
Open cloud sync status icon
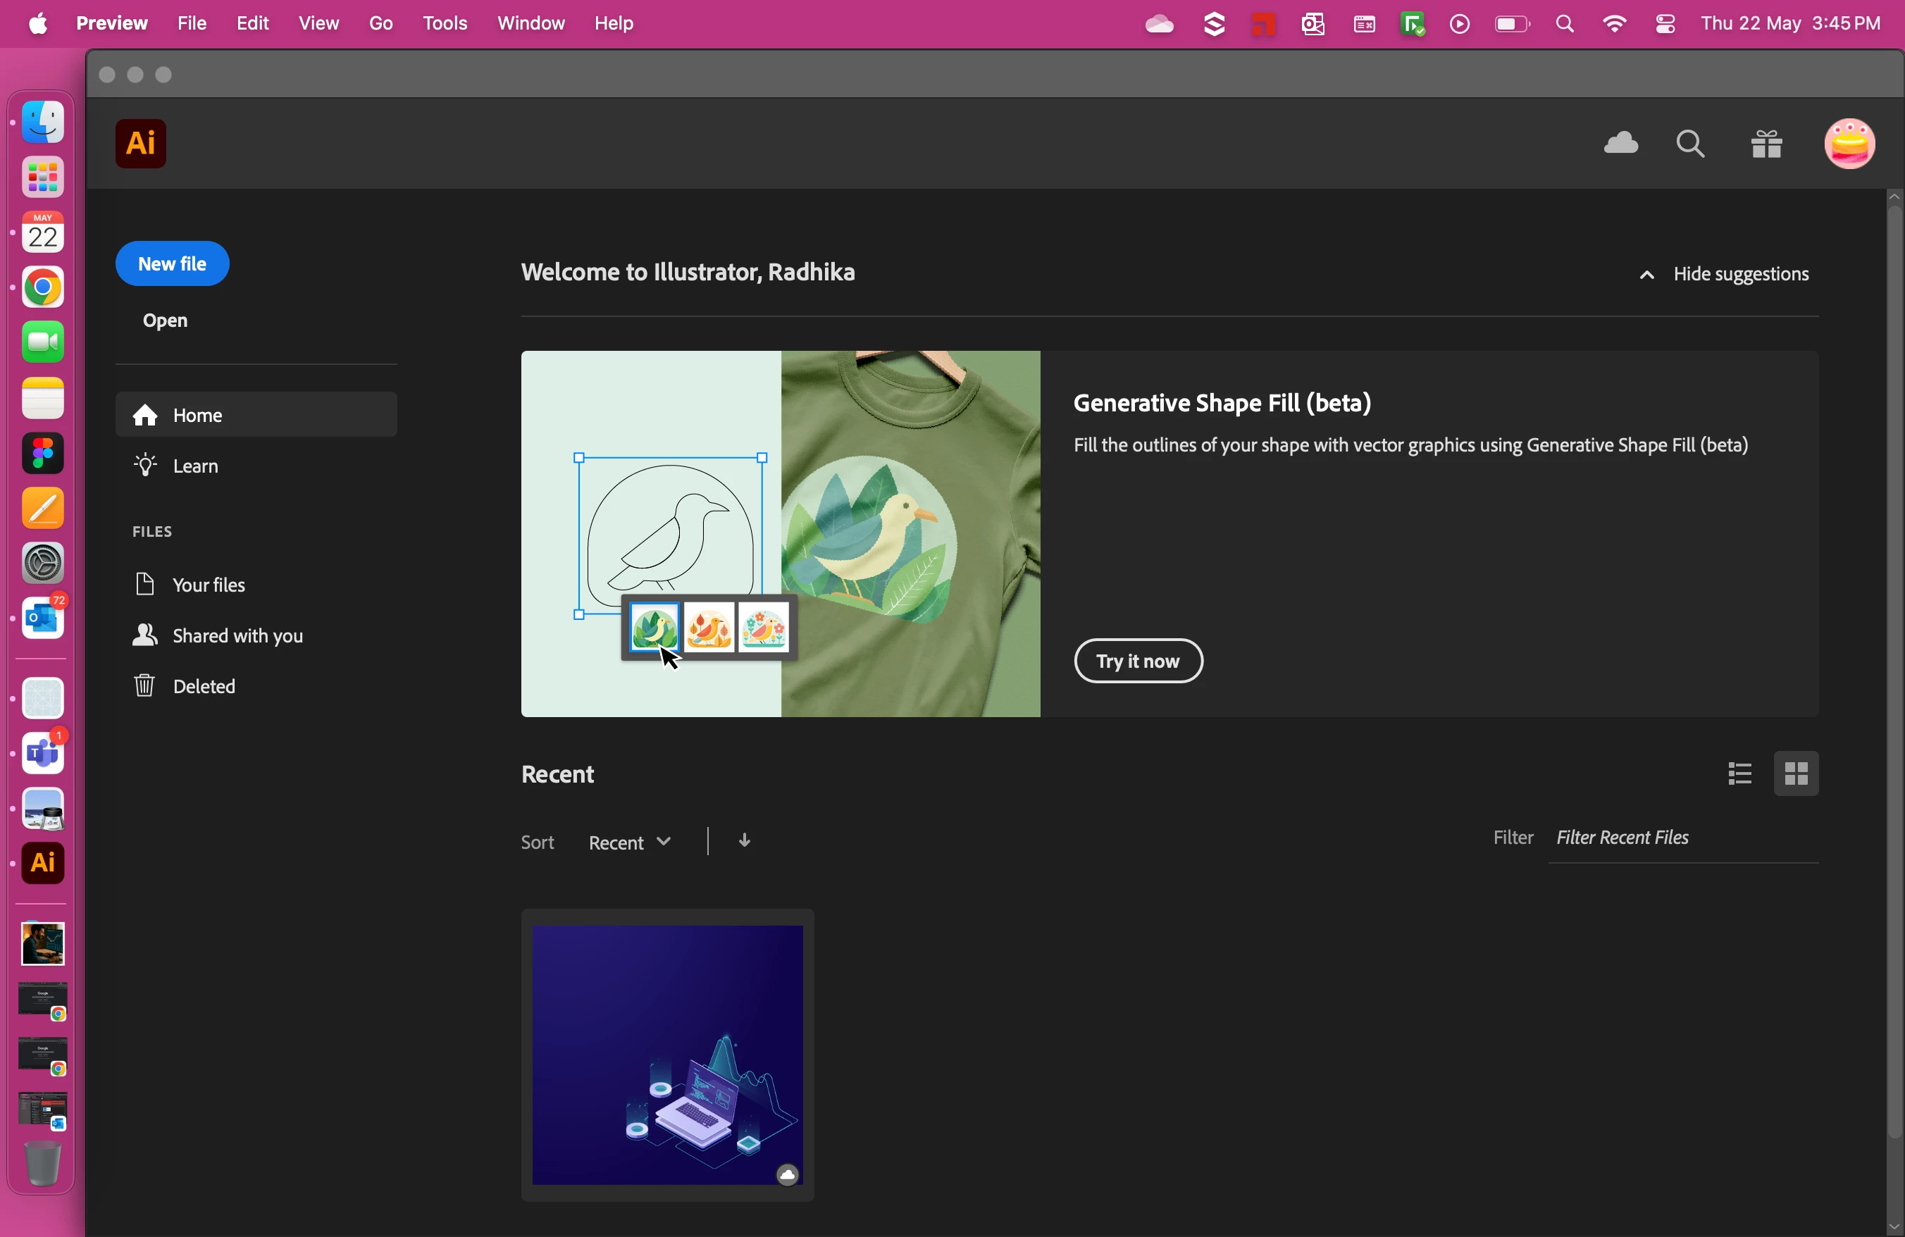coord(1621,144)
